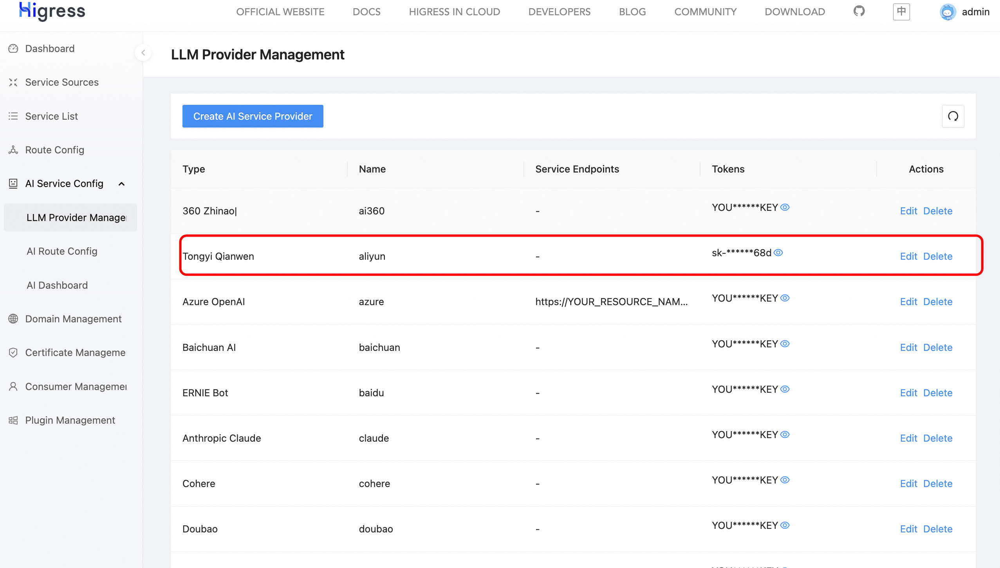Collapse the sidebar with chevron button
This screenshot has height=568, width=1000.
[143, 52]
